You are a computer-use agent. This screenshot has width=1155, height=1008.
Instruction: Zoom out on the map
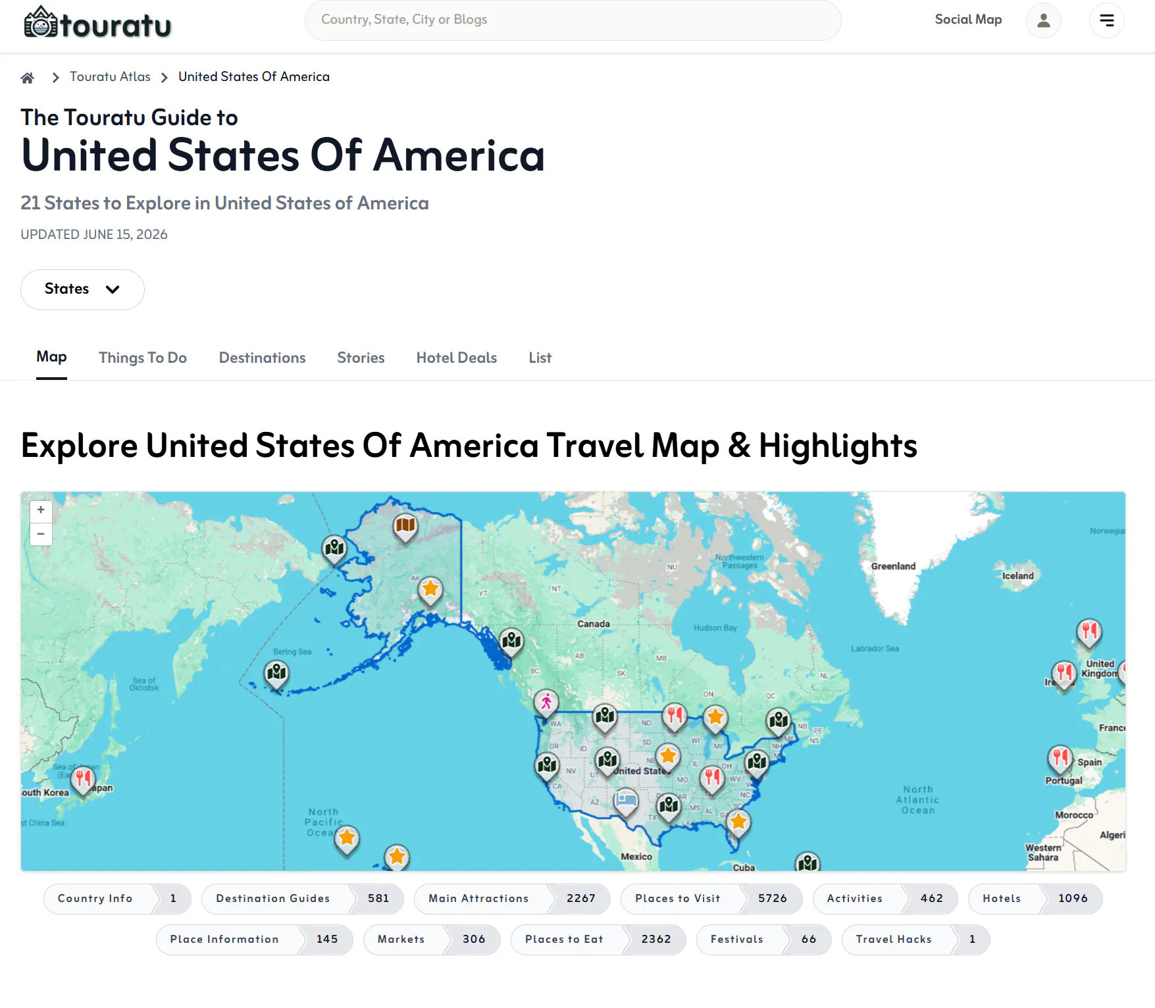point(41,534)
